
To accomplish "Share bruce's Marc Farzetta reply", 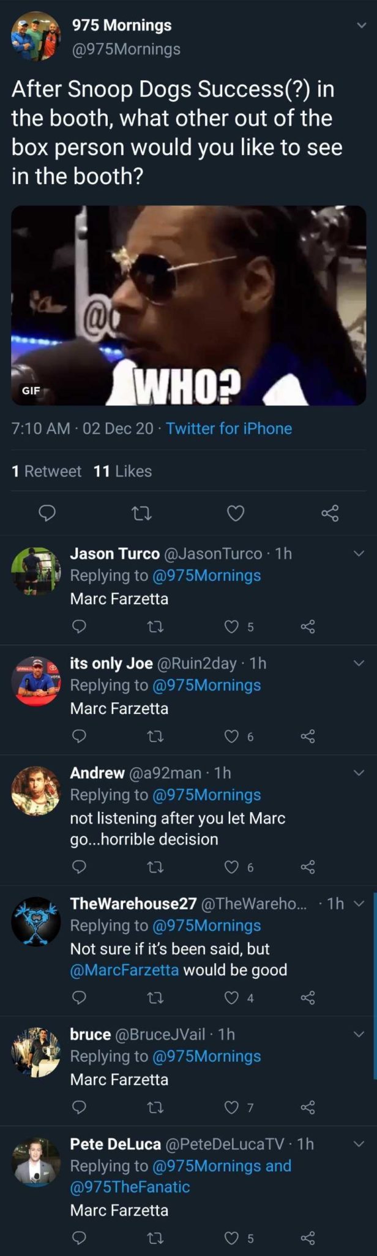I will tap(308, 1107).
